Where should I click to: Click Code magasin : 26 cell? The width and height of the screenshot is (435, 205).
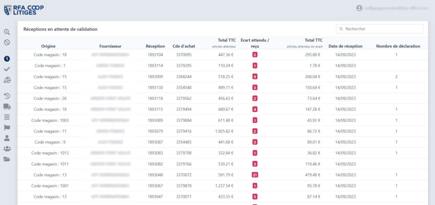50,98
